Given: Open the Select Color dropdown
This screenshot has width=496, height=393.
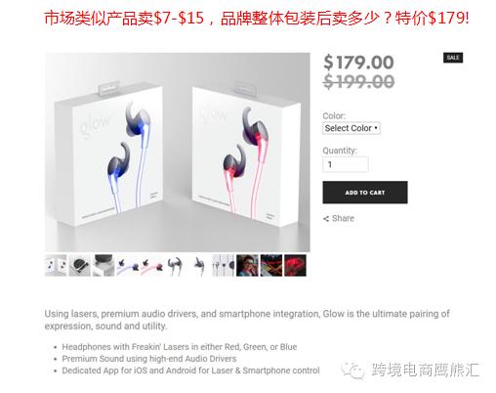Looking at the screenshot, I should pyautogui.click(x=351, y=128).
